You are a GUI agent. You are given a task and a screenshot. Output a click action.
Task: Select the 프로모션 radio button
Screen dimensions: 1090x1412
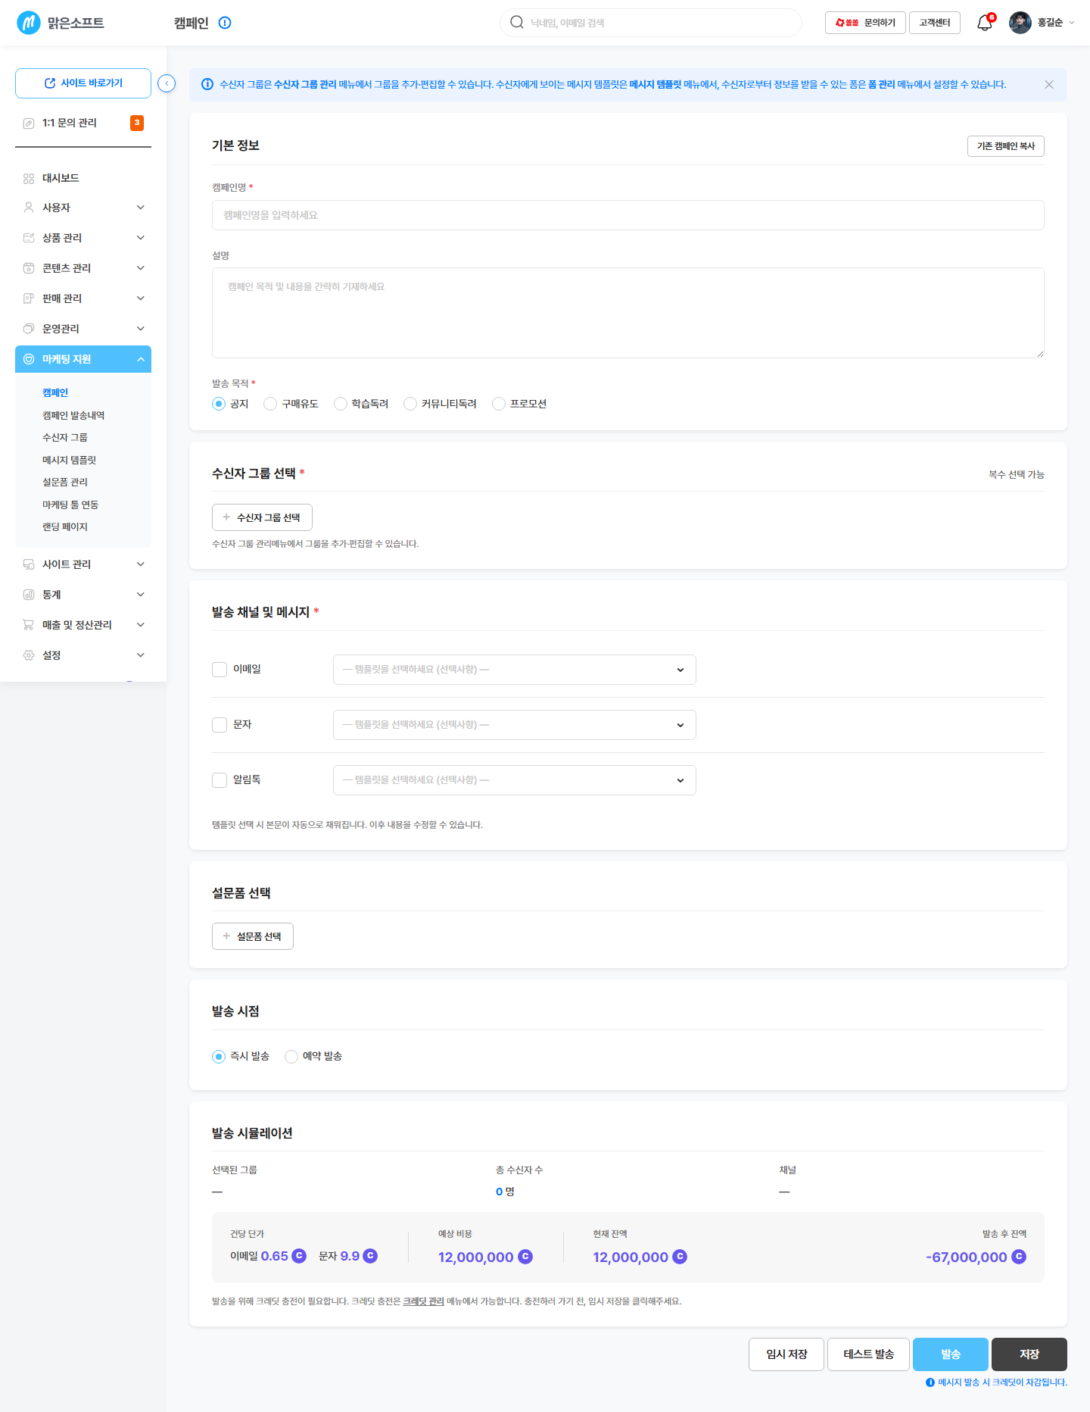pos(499,404)
